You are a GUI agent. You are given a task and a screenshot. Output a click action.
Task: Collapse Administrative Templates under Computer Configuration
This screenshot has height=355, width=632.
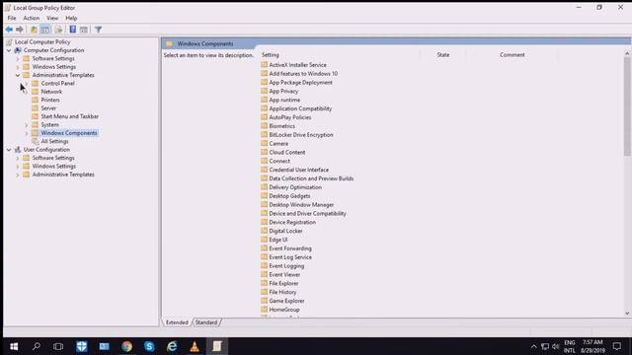click(18, 75)
